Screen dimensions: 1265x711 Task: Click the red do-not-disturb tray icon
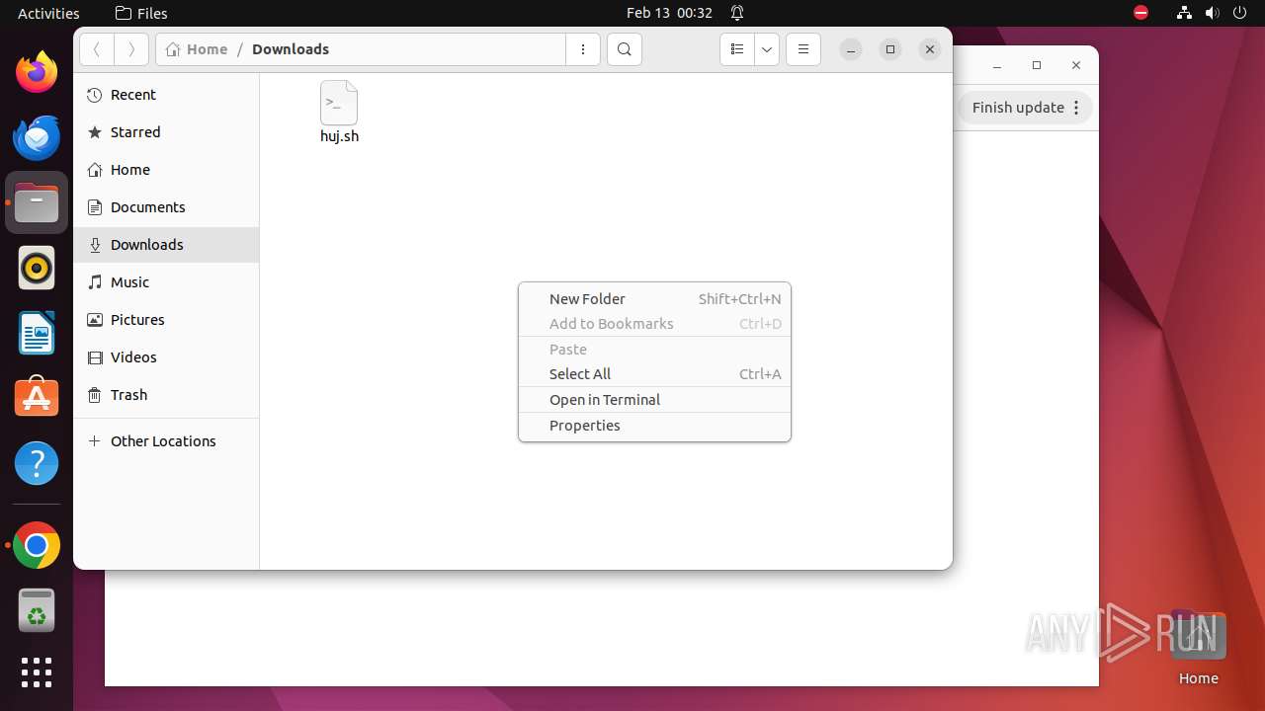pos(1140,13)
